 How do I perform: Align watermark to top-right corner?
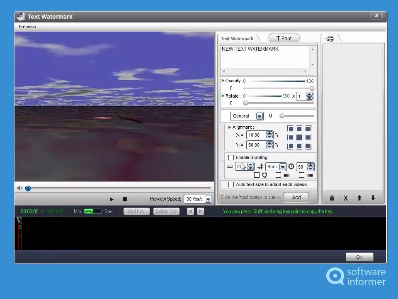[x=308, y=129]
